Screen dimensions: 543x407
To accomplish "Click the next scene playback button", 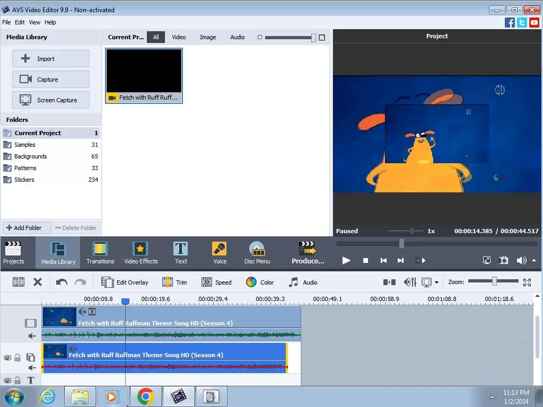I will (x=420, y=260).
